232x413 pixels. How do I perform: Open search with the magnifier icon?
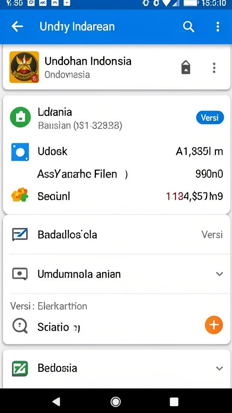pyautogui.click(x=188, y=27)
